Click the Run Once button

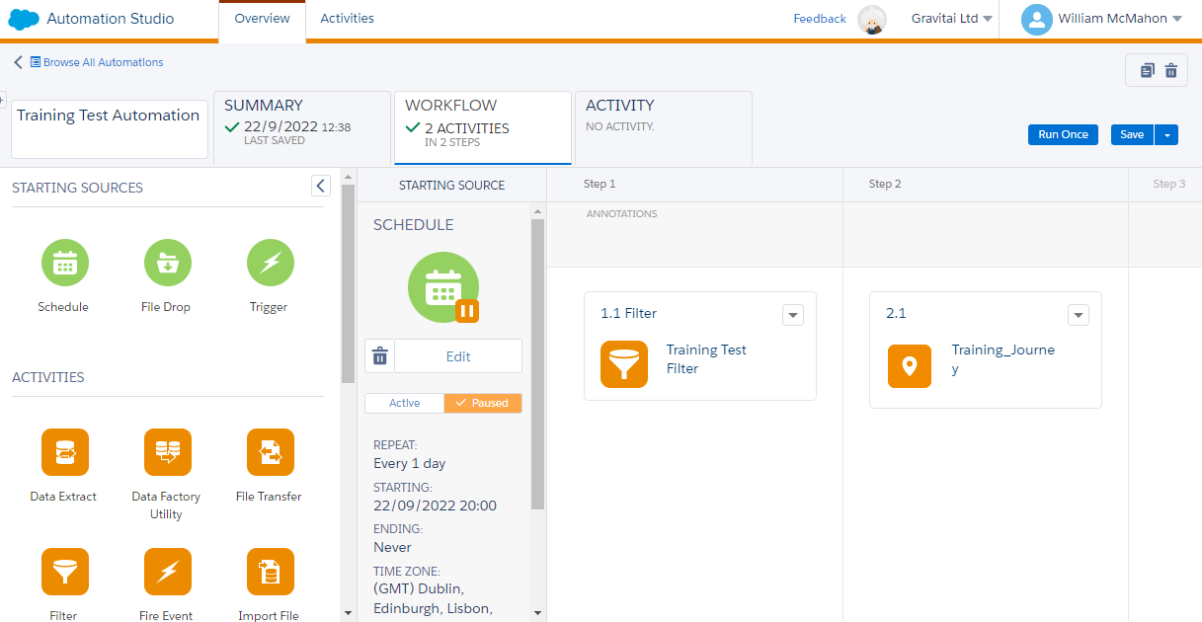pos(1063,134)
